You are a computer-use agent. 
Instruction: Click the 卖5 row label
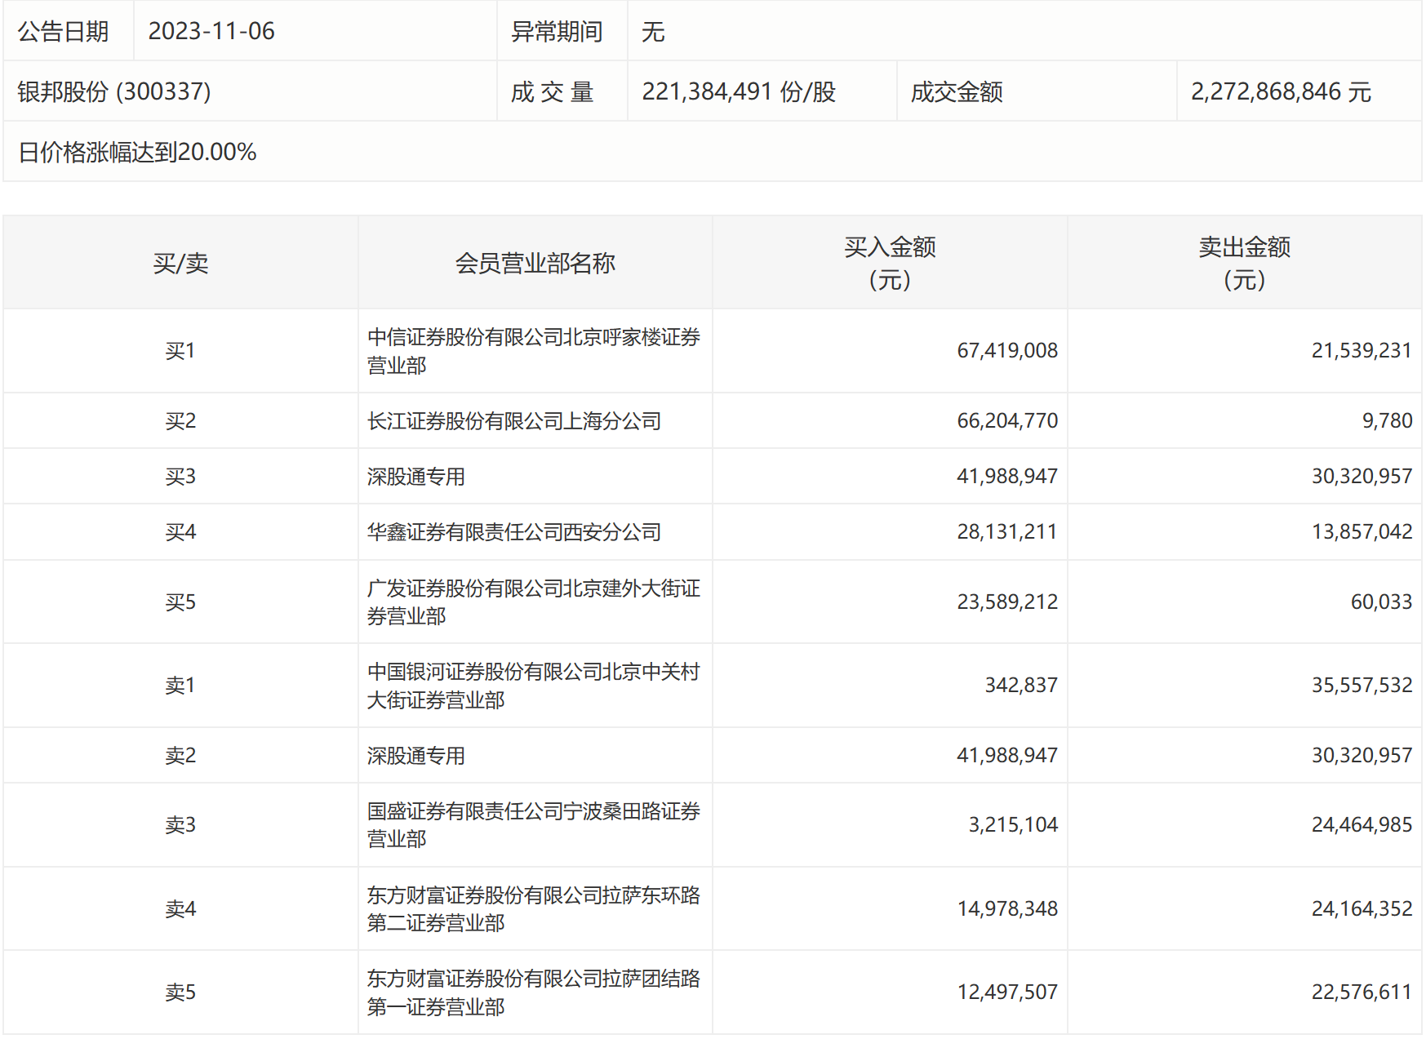(x=180, y=992)
